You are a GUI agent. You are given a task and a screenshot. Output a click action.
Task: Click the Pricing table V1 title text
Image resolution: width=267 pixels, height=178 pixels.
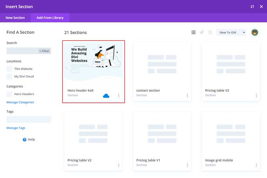tap(148, 160)
